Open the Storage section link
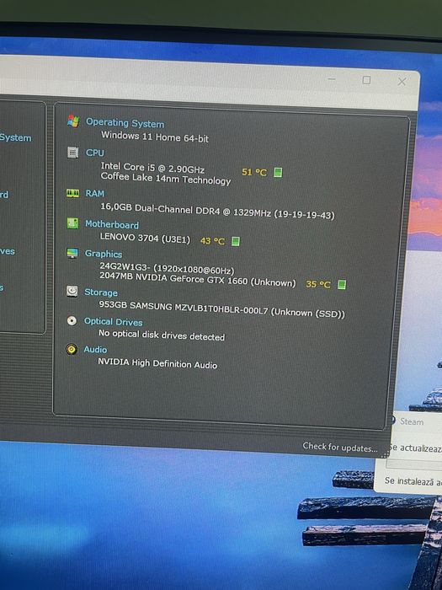This screenshot has width=442, height=590. click(x=101, y=292)
